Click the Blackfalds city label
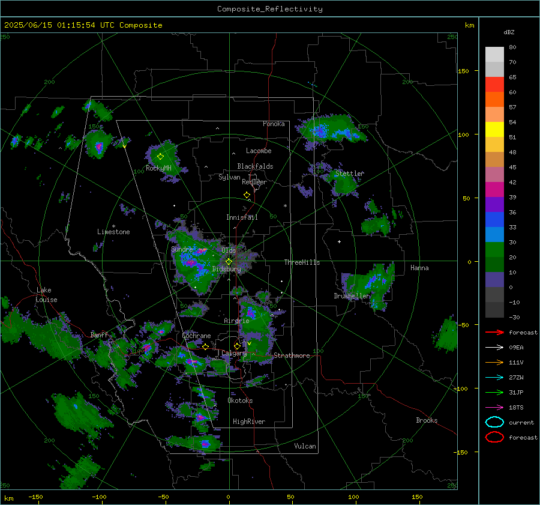 pos(255,166)
